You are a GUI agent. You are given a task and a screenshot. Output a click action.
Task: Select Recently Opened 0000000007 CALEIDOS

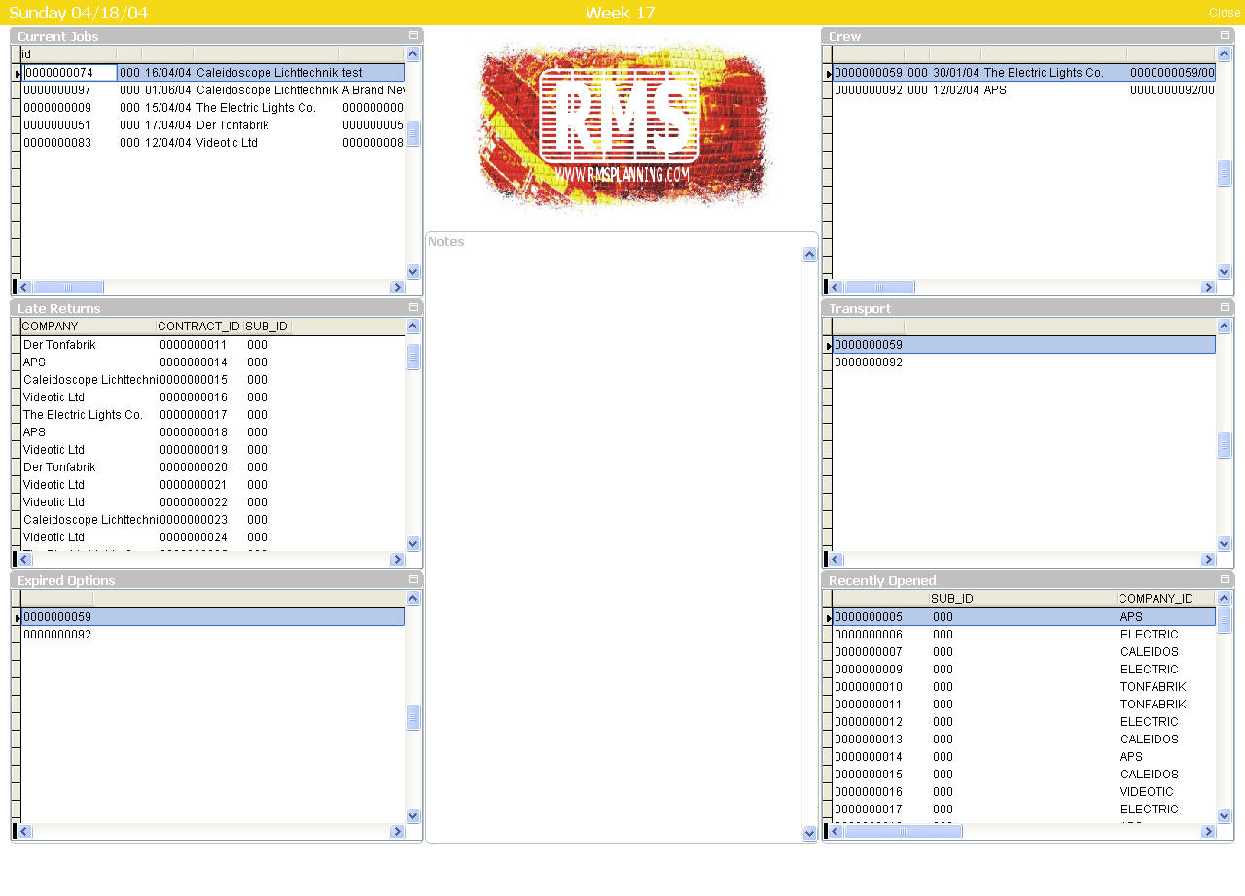[x=1024, y=652]
